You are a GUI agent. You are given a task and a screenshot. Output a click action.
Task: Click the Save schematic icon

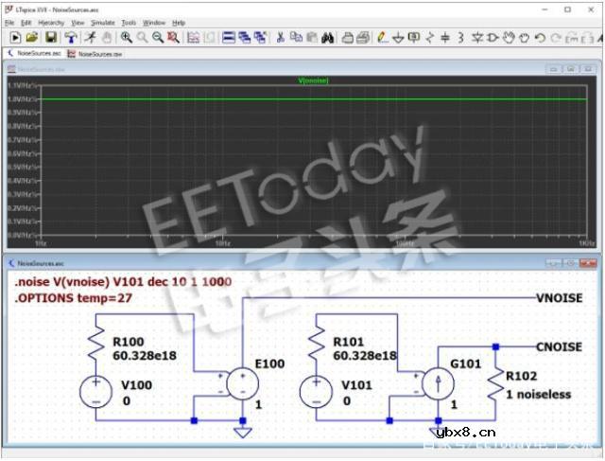(x=51, y=38)
